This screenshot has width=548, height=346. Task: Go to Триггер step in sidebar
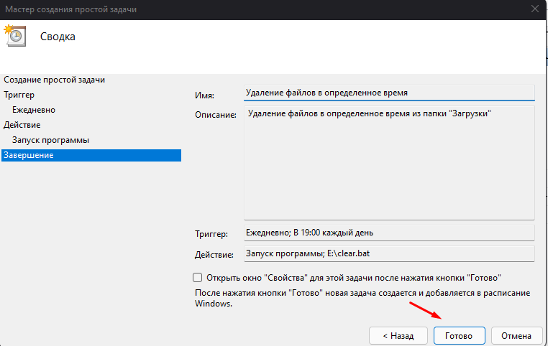(x=19, y=95)
